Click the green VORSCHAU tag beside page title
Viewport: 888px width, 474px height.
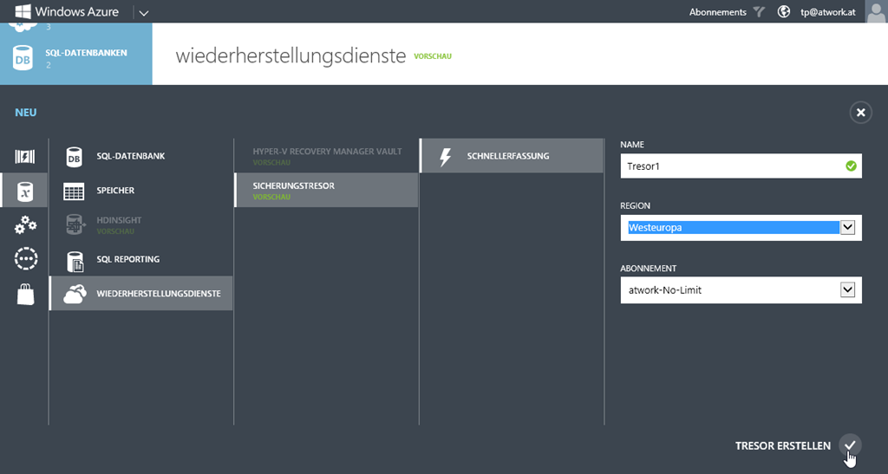tap(433, 56)
